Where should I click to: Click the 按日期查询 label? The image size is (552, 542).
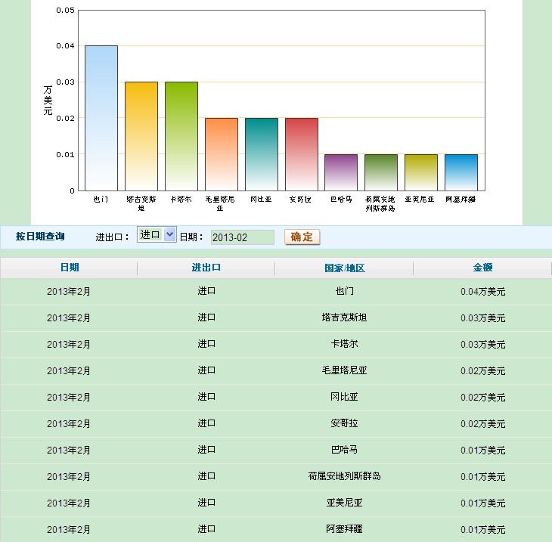click(40, 237)
